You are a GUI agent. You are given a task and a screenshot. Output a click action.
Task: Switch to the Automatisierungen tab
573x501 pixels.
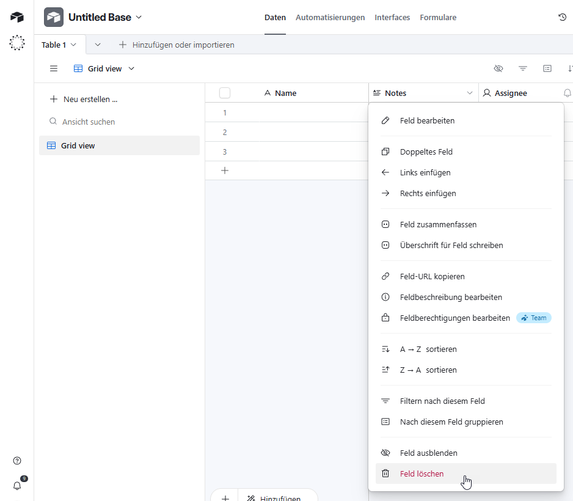click(x=330, y=17)
